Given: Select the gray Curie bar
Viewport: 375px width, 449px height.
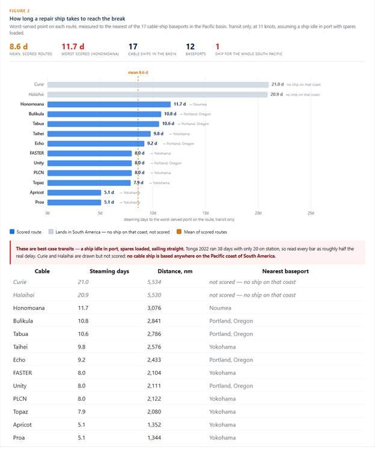Looking at the screenshot, I should (x=158, y=84).
